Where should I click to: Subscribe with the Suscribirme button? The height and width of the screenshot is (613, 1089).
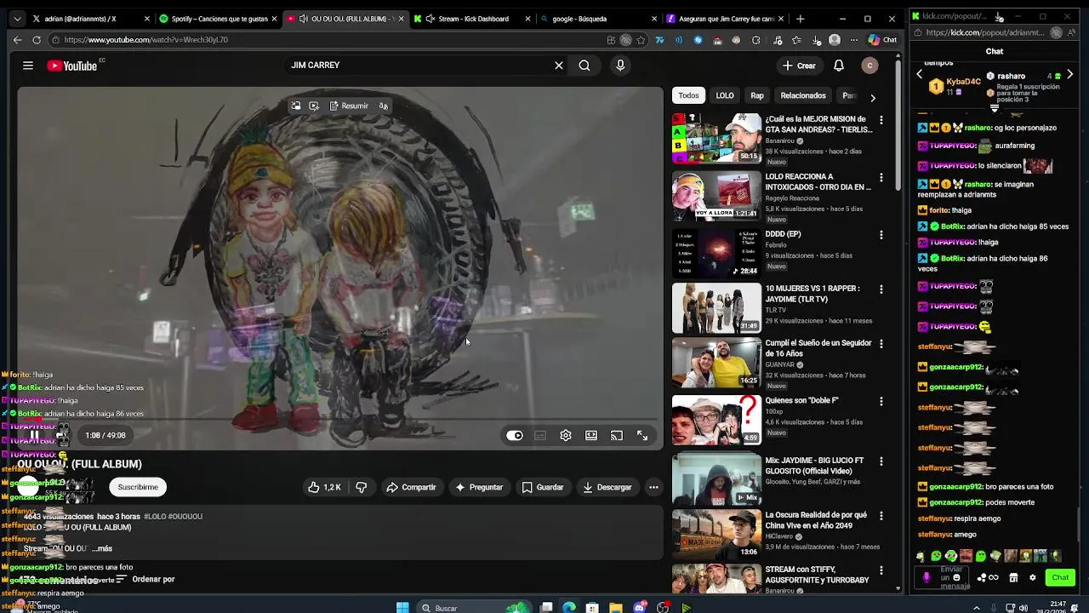[138, 487]
